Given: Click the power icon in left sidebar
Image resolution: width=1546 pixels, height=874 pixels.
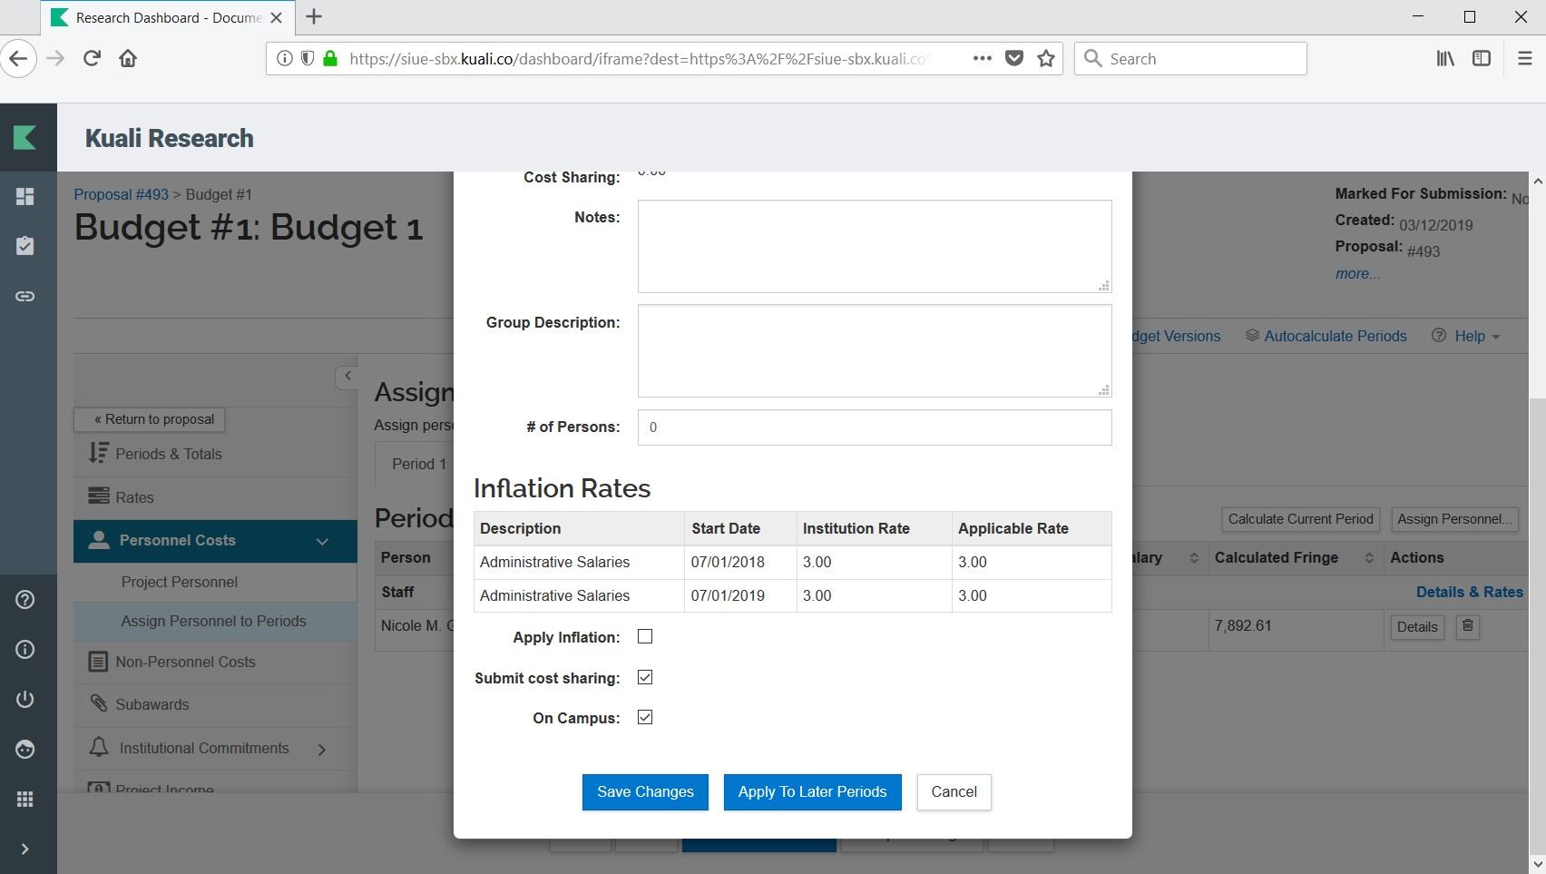Looking at the screenshot, I should tap(25, 699).
